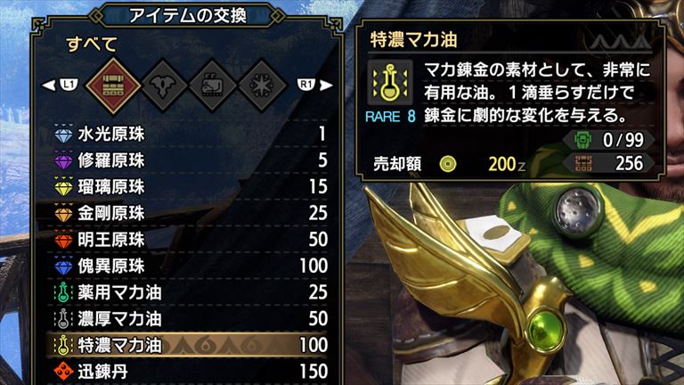
Task: Select the 瑠璃原珠 row
Action: point(191,187)
